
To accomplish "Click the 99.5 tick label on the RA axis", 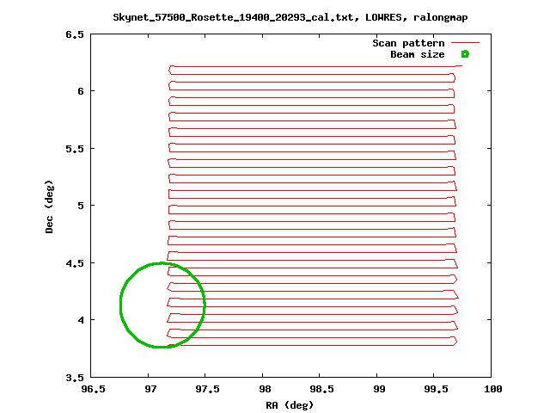I will pyautogui.click(x=436, y=389).
